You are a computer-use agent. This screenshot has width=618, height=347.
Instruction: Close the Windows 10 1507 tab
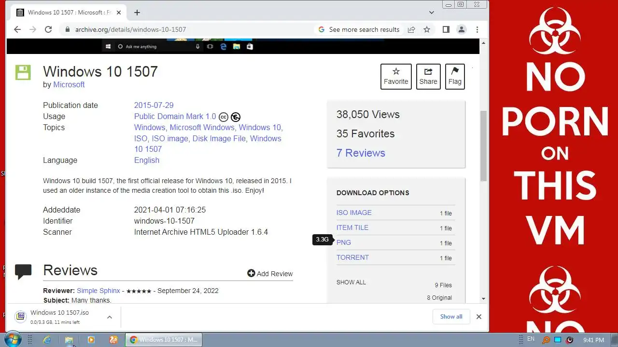[119, 13]
